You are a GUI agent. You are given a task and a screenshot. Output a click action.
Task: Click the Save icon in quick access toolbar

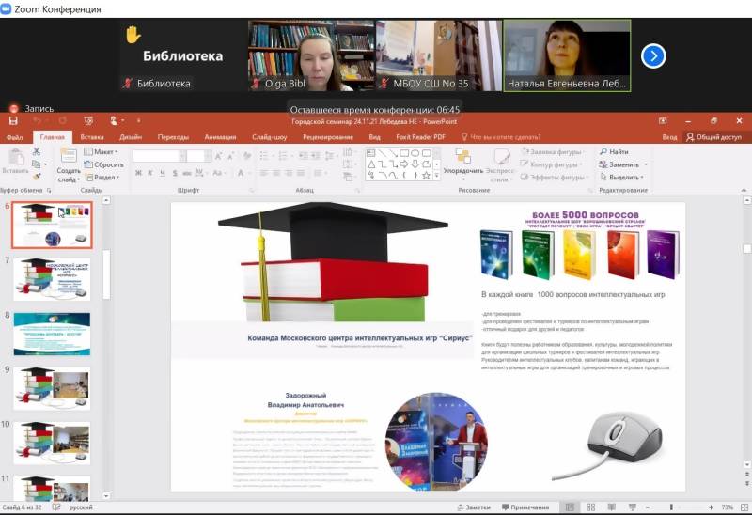pos(13,120)
